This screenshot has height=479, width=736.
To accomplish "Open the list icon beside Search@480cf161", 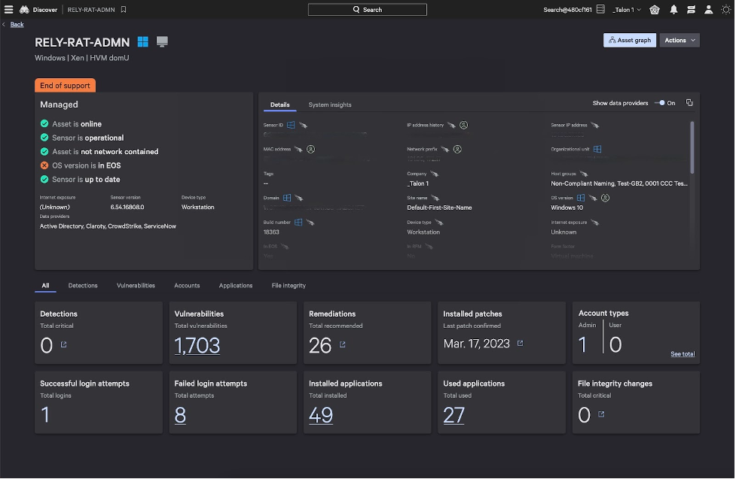I will (600, 9).
